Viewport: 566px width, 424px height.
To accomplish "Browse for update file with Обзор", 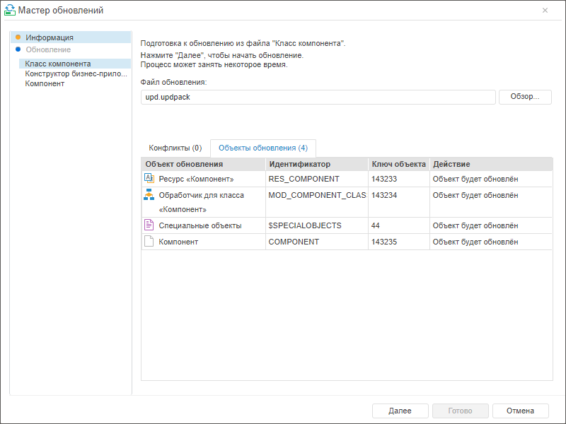I will coord(525,97).
